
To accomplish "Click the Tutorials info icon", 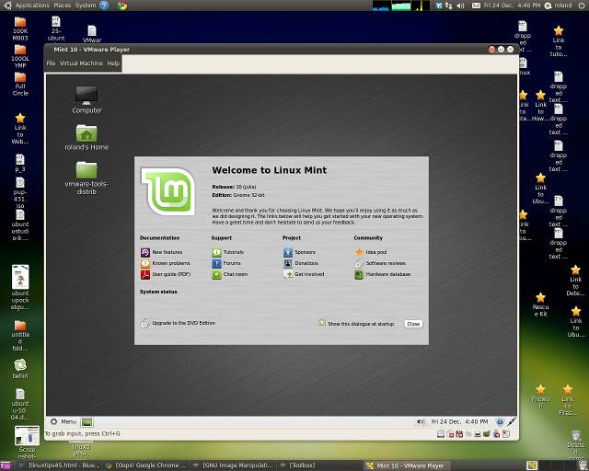I will [217, 252].
